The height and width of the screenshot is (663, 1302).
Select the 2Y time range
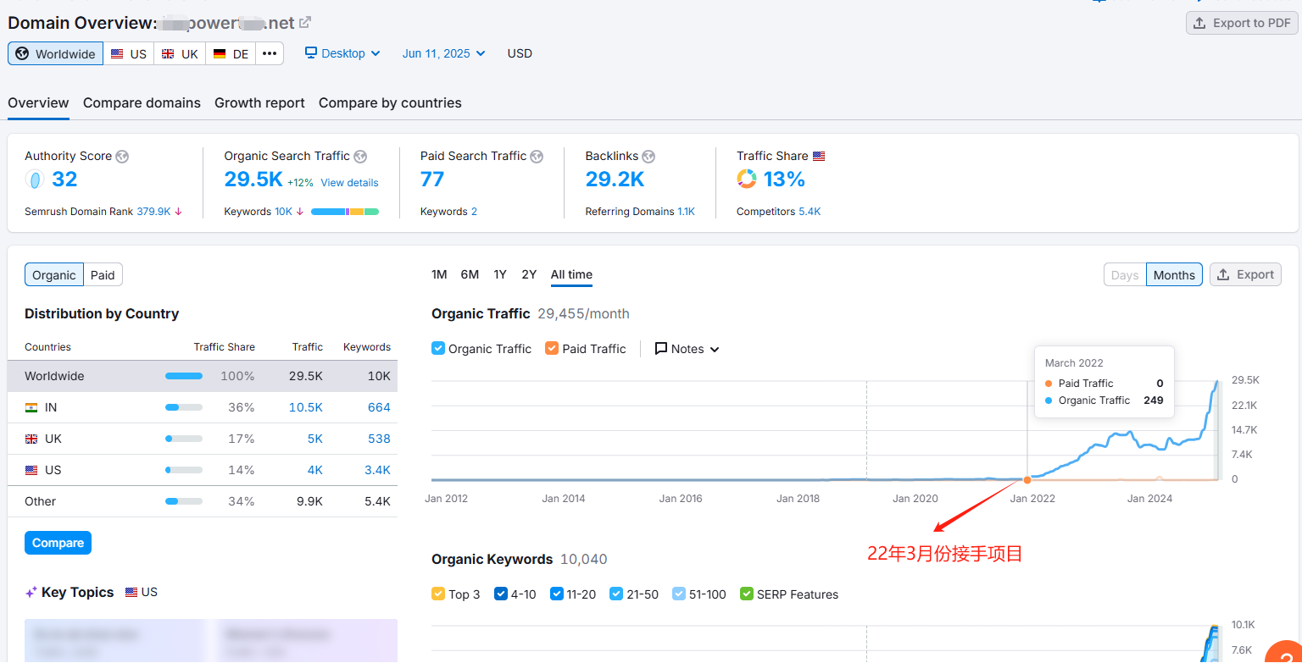pyautogui.click(x=529, y=274)
